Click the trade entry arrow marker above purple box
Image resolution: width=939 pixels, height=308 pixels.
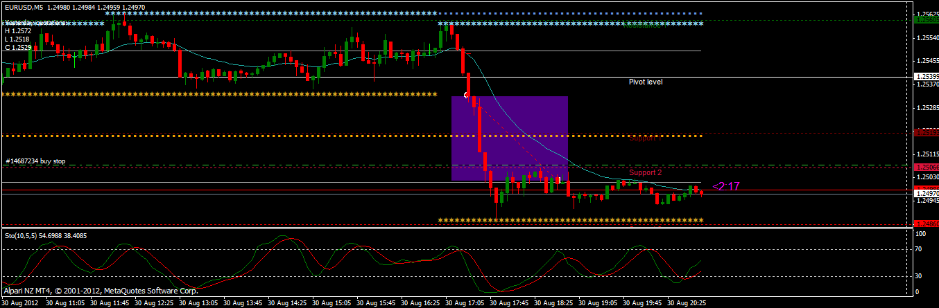click(x=466, y=94)
